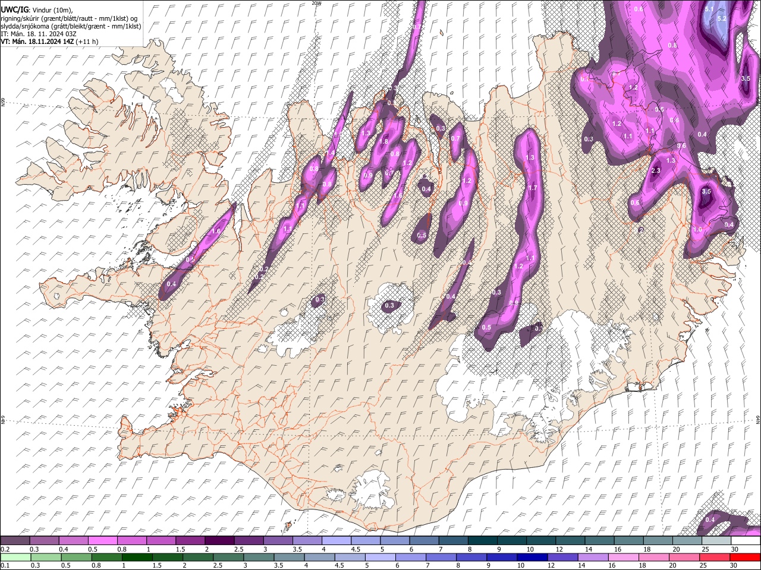Select the red 30 swatch in lower legend row

(745, 558)
